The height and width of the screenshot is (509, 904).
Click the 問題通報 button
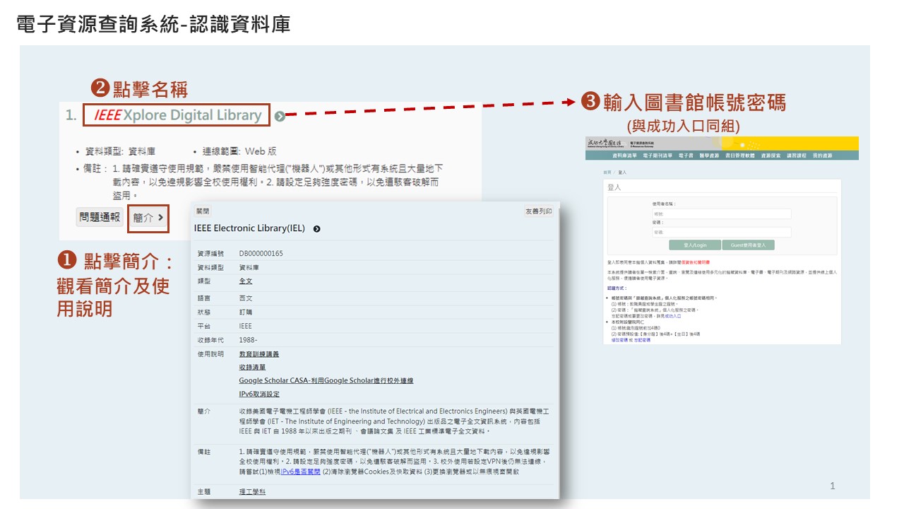(100, 217)
